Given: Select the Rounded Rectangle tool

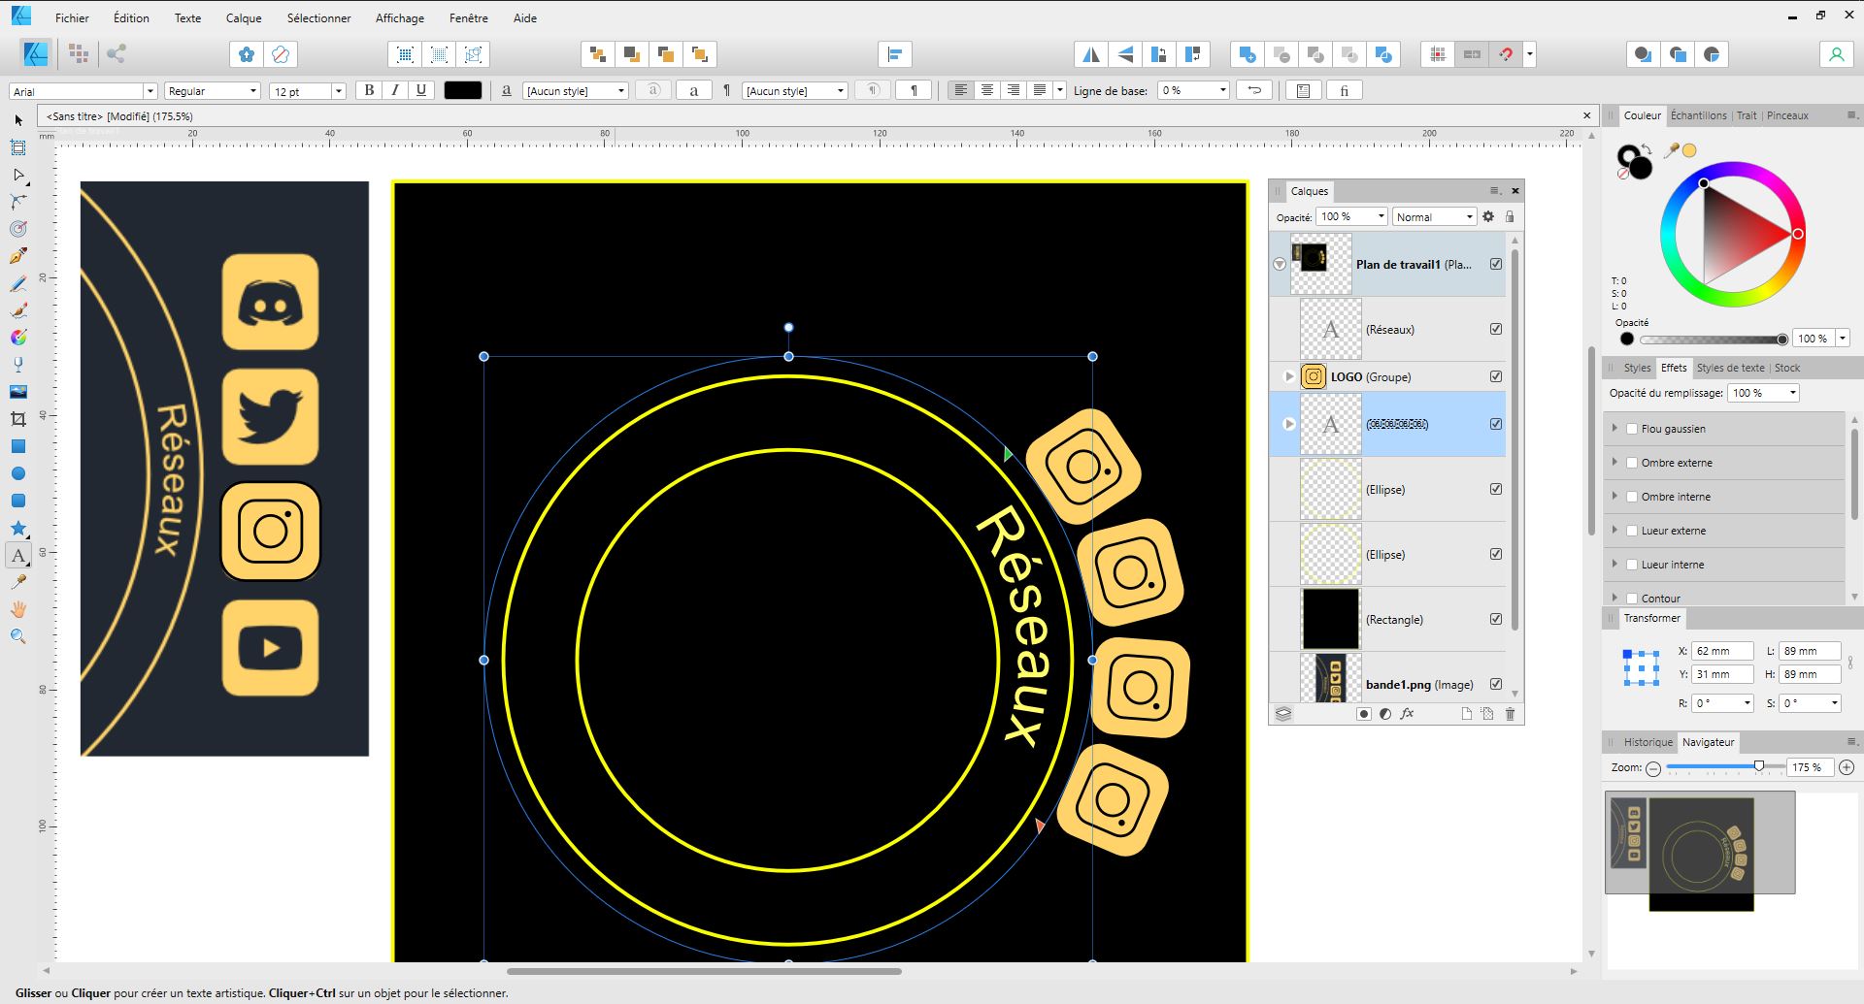Looking at the screenshot, I should click(18, 501).
